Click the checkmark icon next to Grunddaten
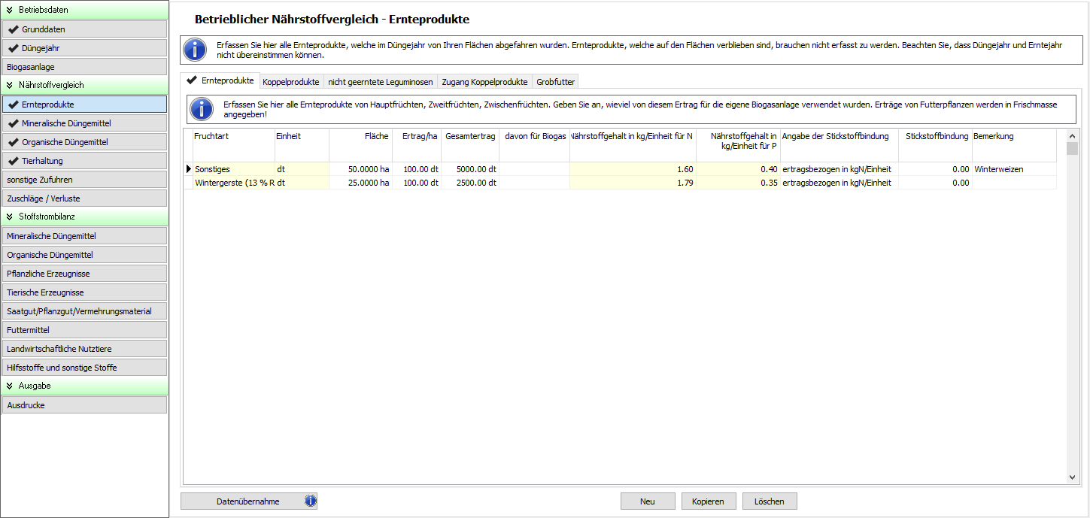The width and height of the screenshot is (1090, 518). click(13, 29)
